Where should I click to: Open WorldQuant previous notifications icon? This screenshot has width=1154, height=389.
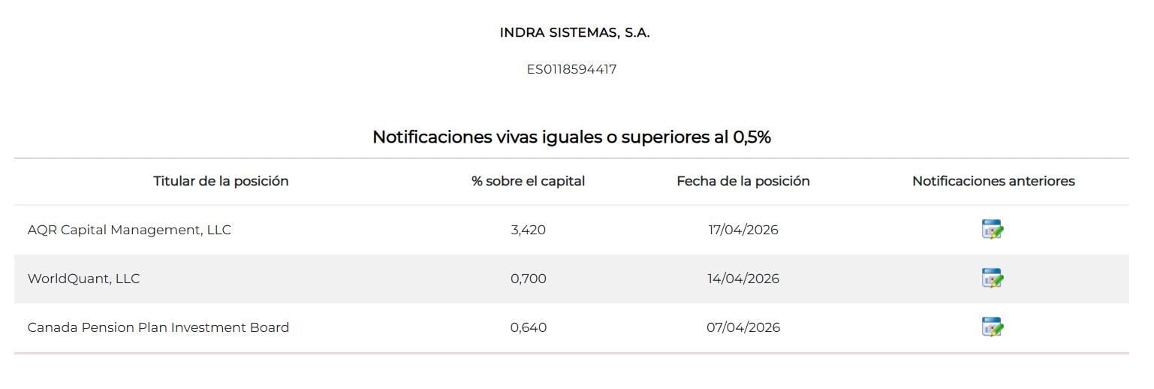993,279
